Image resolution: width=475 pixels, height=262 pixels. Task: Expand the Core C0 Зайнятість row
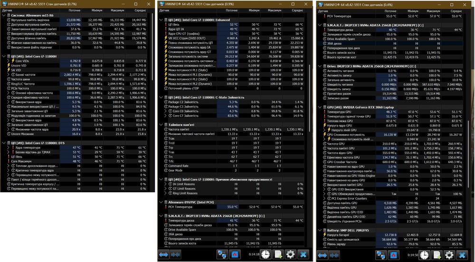tap(165, 111)
